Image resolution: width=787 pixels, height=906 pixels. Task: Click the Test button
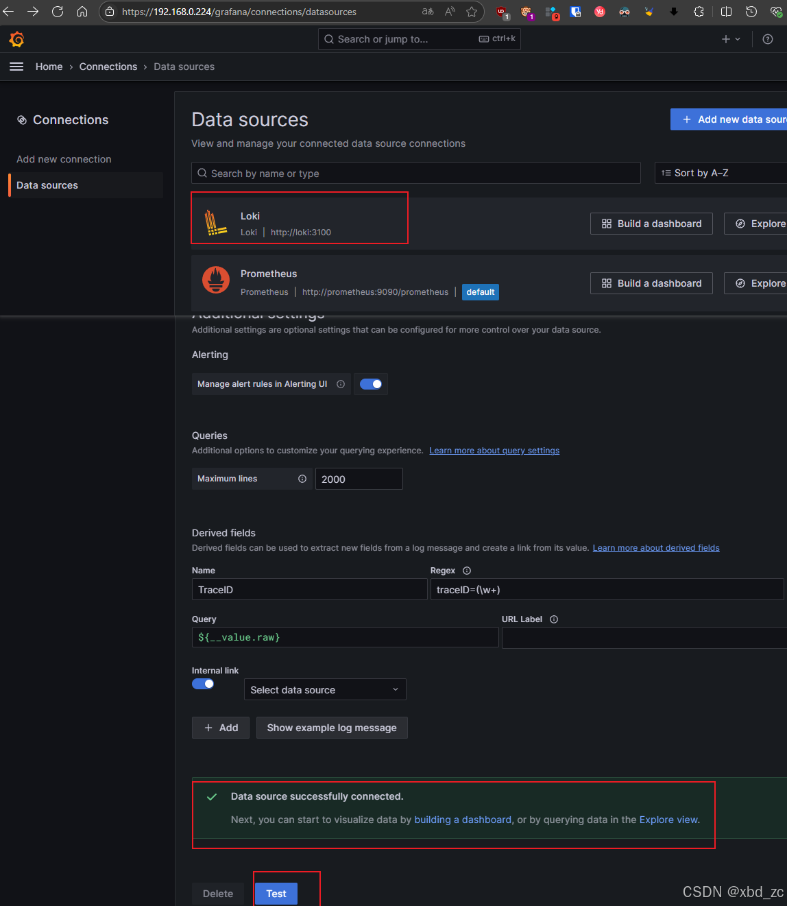pos(276,894)
